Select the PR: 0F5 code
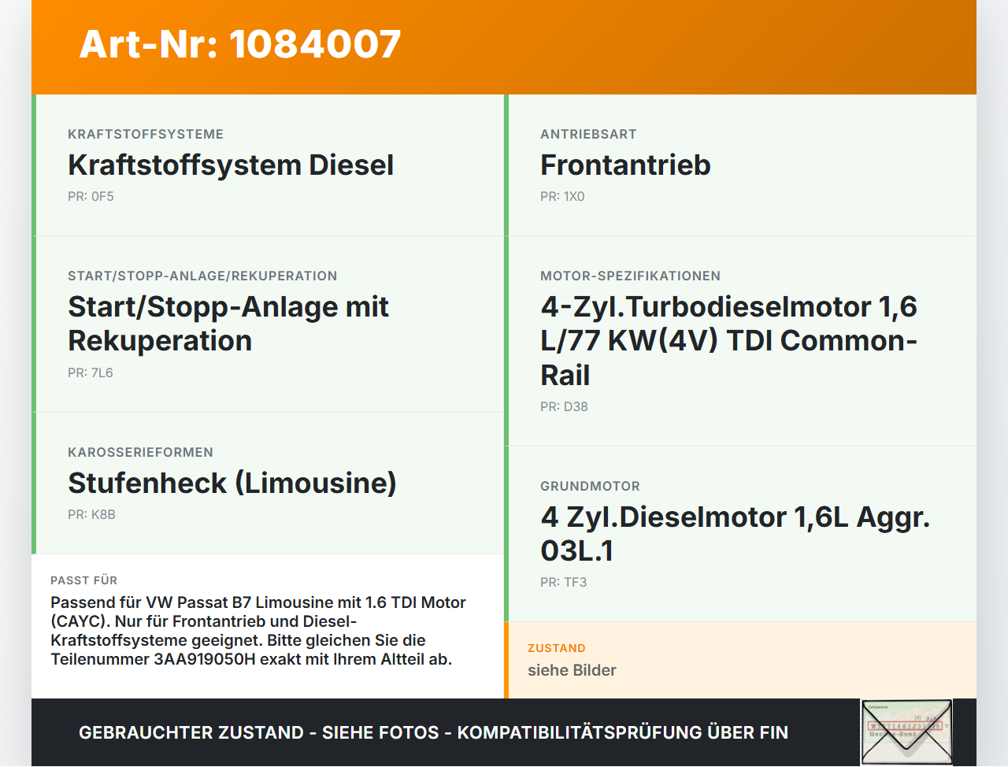Screen dimensions: 1008x767 tap(91, 196)
